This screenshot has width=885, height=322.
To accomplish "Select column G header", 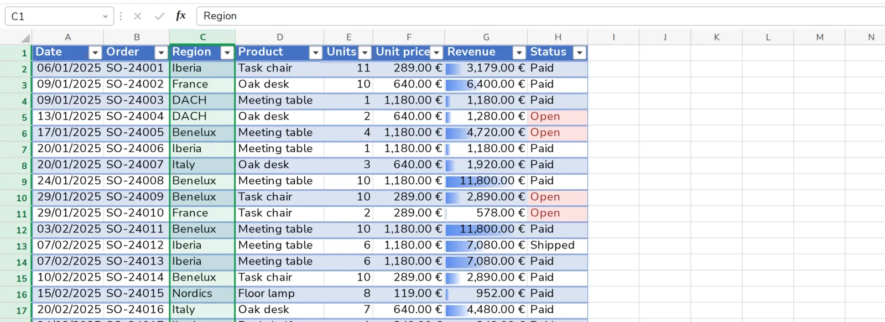I will [x=486, y=37].
